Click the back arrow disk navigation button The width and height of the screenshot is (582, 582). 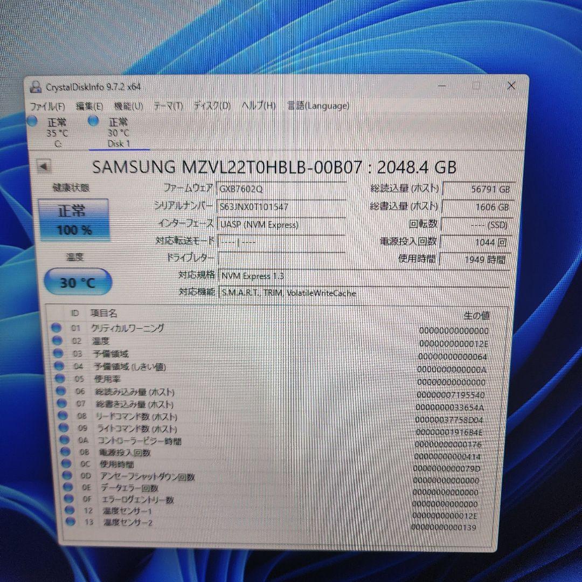point(44,167)
